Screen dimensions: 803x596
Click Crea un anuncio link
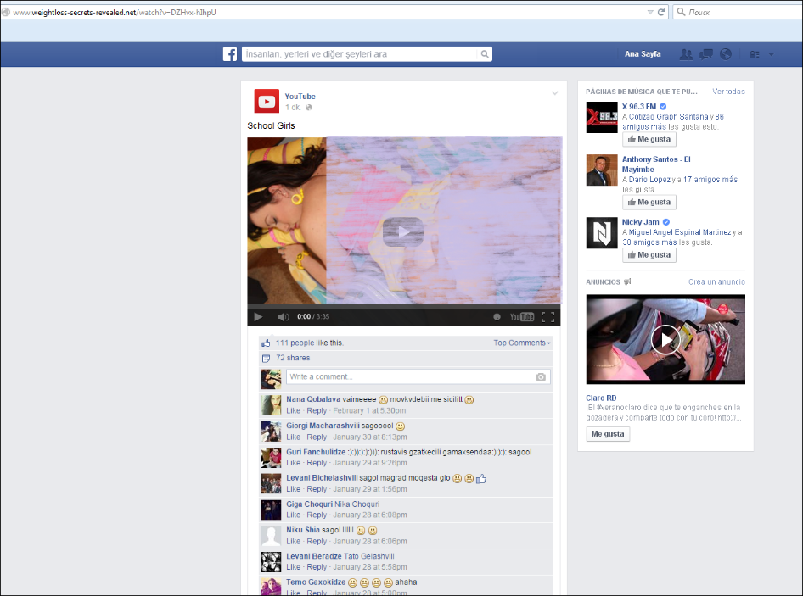coord(716,281)
